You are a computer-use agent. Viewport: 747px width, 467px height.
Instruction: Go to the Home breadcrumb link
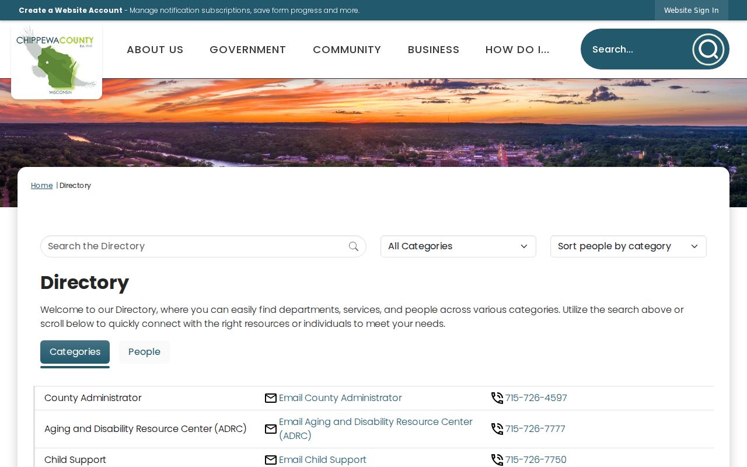coord(42,186)
